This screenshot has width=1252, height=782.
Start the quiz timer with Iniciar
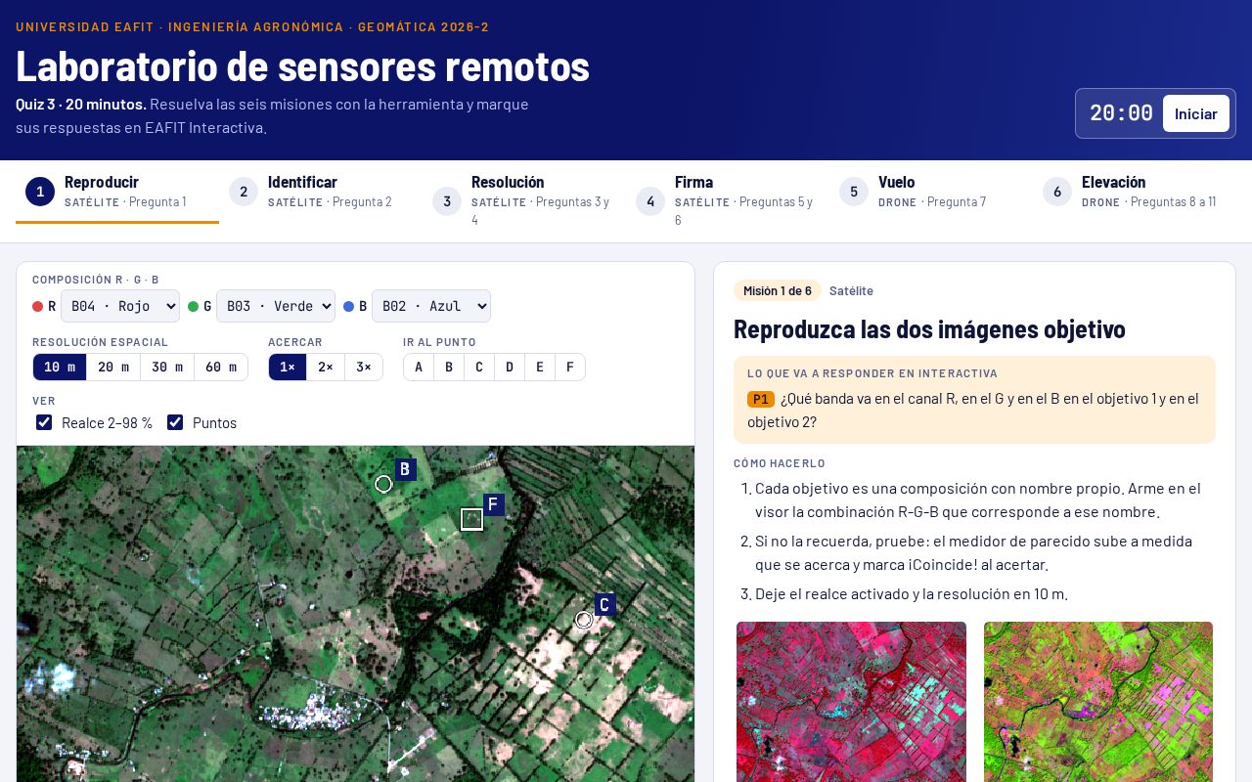pos(1196,113)
